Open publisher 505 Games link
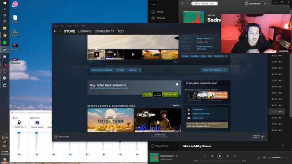Image resolution: width=292 pixels, height=164 pixels. pos(202,49)
